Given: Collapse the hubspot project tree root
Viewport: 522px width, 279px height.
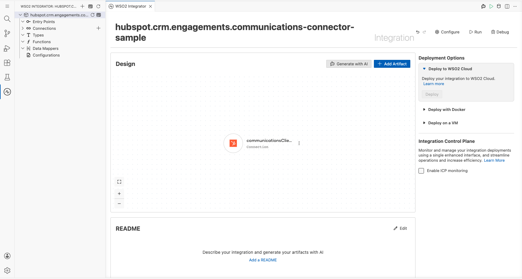Looking at the screenshot, I should pos(20,15).
